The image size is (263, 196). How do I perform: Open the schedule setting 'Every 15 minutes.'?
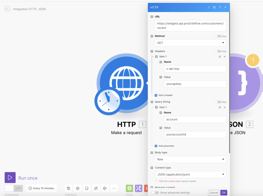tap(41, 188)
